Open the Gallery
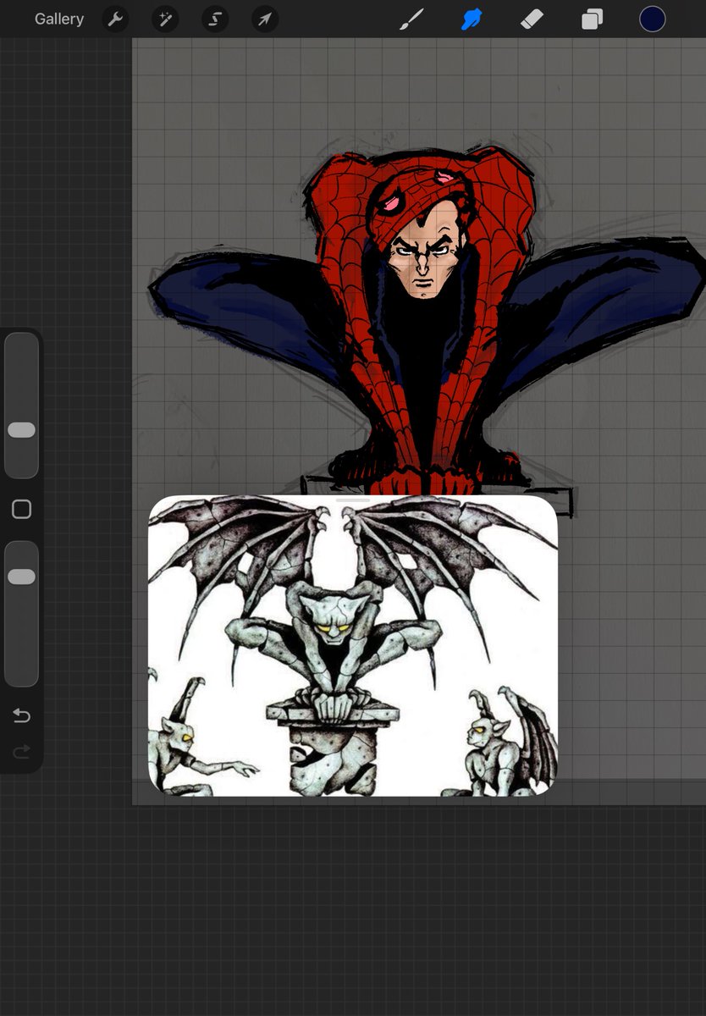This screenshot has height=1016, width=706. point(59,19)
